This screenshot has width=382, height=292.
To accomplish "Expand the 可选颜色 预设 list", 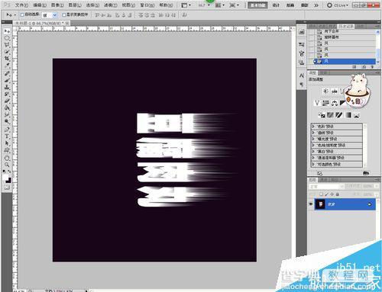I will click(313, 165).
